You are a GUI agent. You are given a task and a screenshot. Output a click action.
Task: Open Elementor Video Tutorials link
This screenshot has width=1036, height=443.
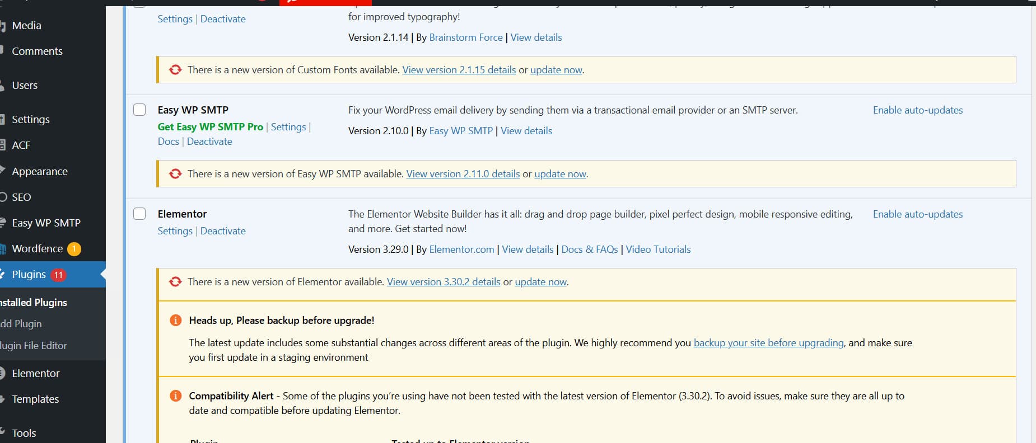(x=658, y=249)
